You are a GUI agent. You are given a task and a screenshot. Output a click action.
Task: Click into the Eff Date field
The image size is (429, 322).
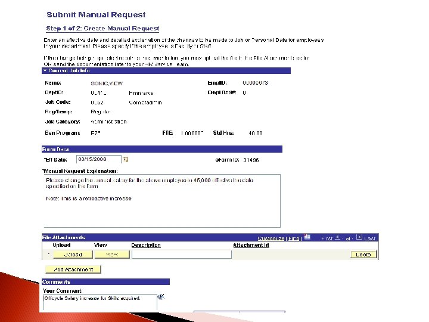98,159
